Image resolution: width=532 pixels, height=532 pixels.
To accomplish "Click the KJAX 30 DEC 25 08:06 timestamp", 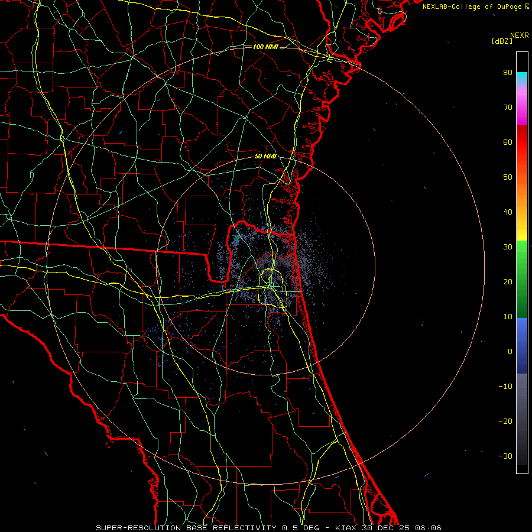I will coord(388,528).
